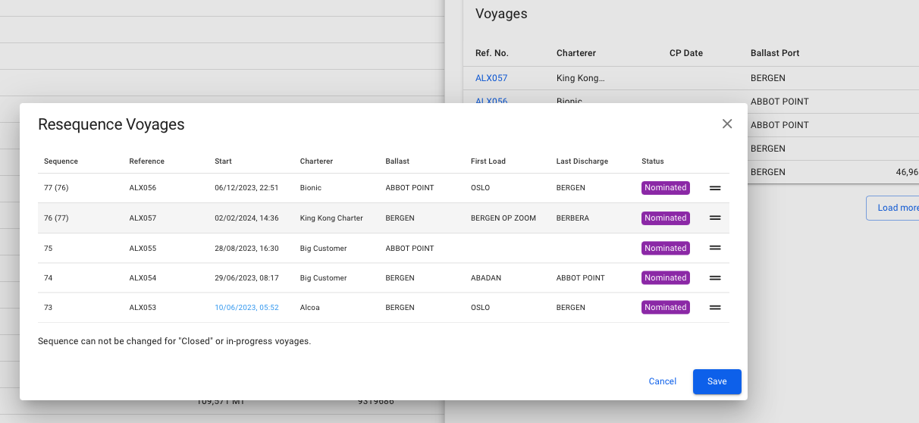The image size is (919, 423).
Task: Click drag handle icon for ALX055 row
Action: tap(714, 248)
